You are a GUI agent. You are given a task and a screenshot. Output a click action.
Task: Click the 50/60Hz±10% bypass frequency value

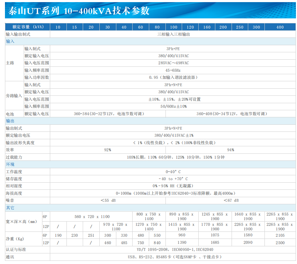(173, 106)
